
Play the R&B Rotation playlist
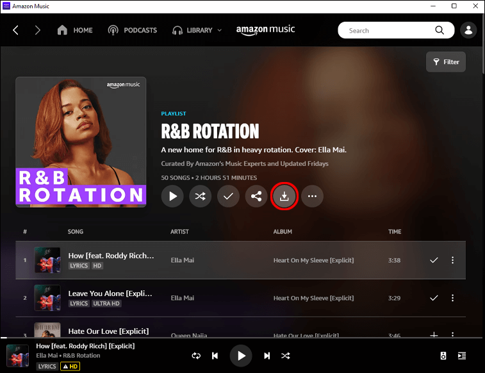pos(172,196)
